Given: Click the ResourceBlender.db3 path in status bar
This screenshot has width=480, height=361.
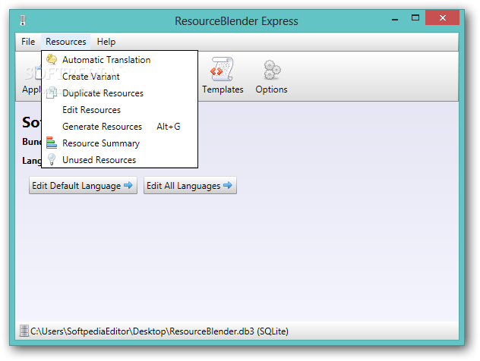Looking at the screenshot, I should point(159,331).
